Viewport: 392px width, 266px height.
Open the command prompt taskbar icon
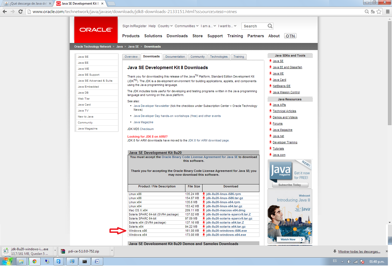click(85, 261)
